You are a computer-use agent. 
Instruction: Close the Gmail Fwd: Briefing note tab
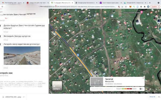coord(24,3)
